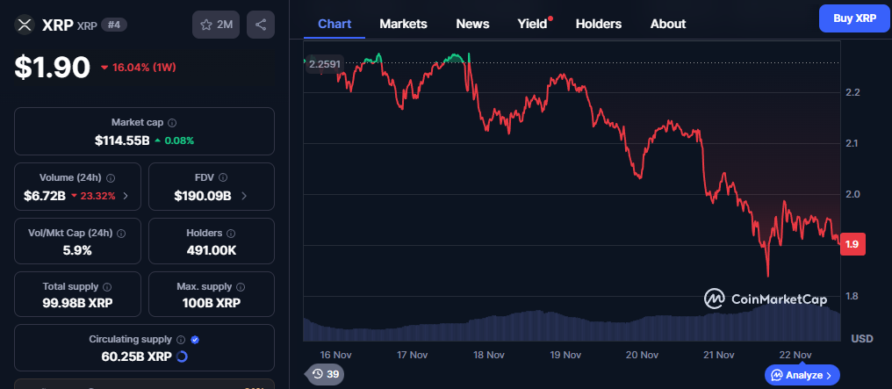Click the verified badge by Circulating supply
892x389 pixels.
195,339
